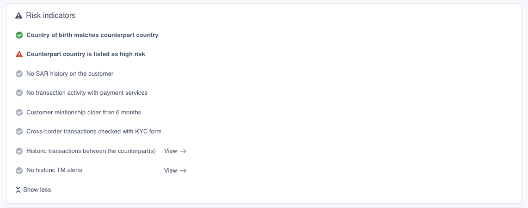Viewport: 528px width, 208px height.
Task: Click gray check icon beside payment services indicator
Action: coord(19,93)
